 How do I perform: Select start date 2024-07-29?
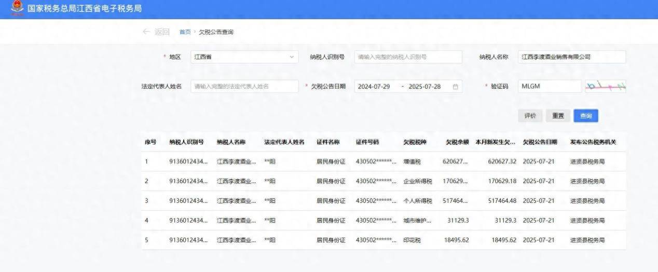(375, 87)
